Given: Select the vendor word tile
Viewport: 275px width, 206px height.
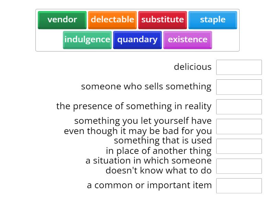Looking at the screenshot, I should (62, 20).
